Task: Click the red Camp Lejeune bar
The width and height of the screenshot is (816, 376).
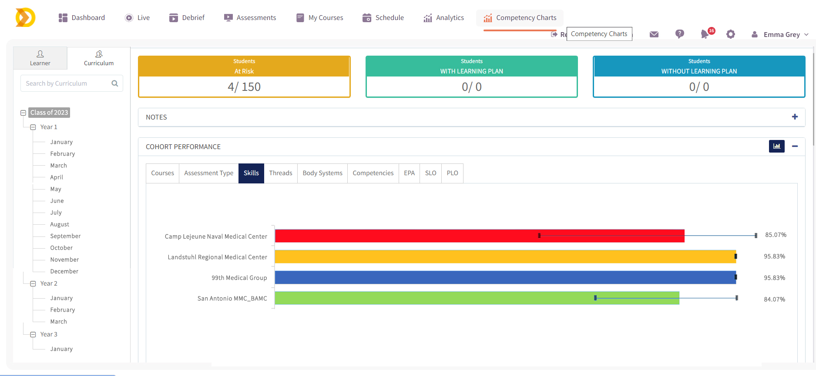Action: coord(479,236)
